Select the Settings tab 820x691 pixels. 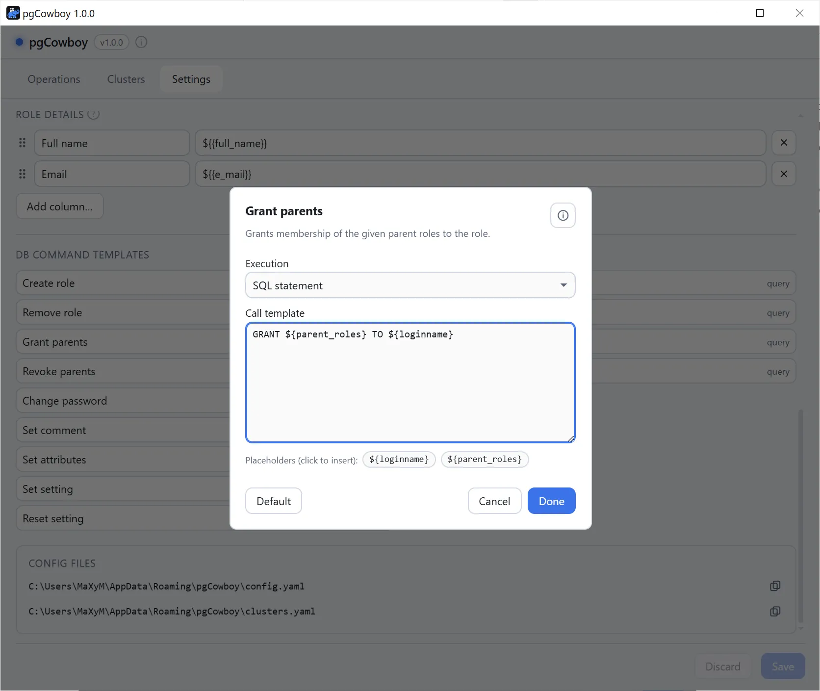point(191,79)
